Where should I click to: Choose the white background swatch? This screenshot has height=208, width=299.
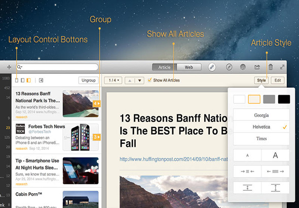(239, 99)
